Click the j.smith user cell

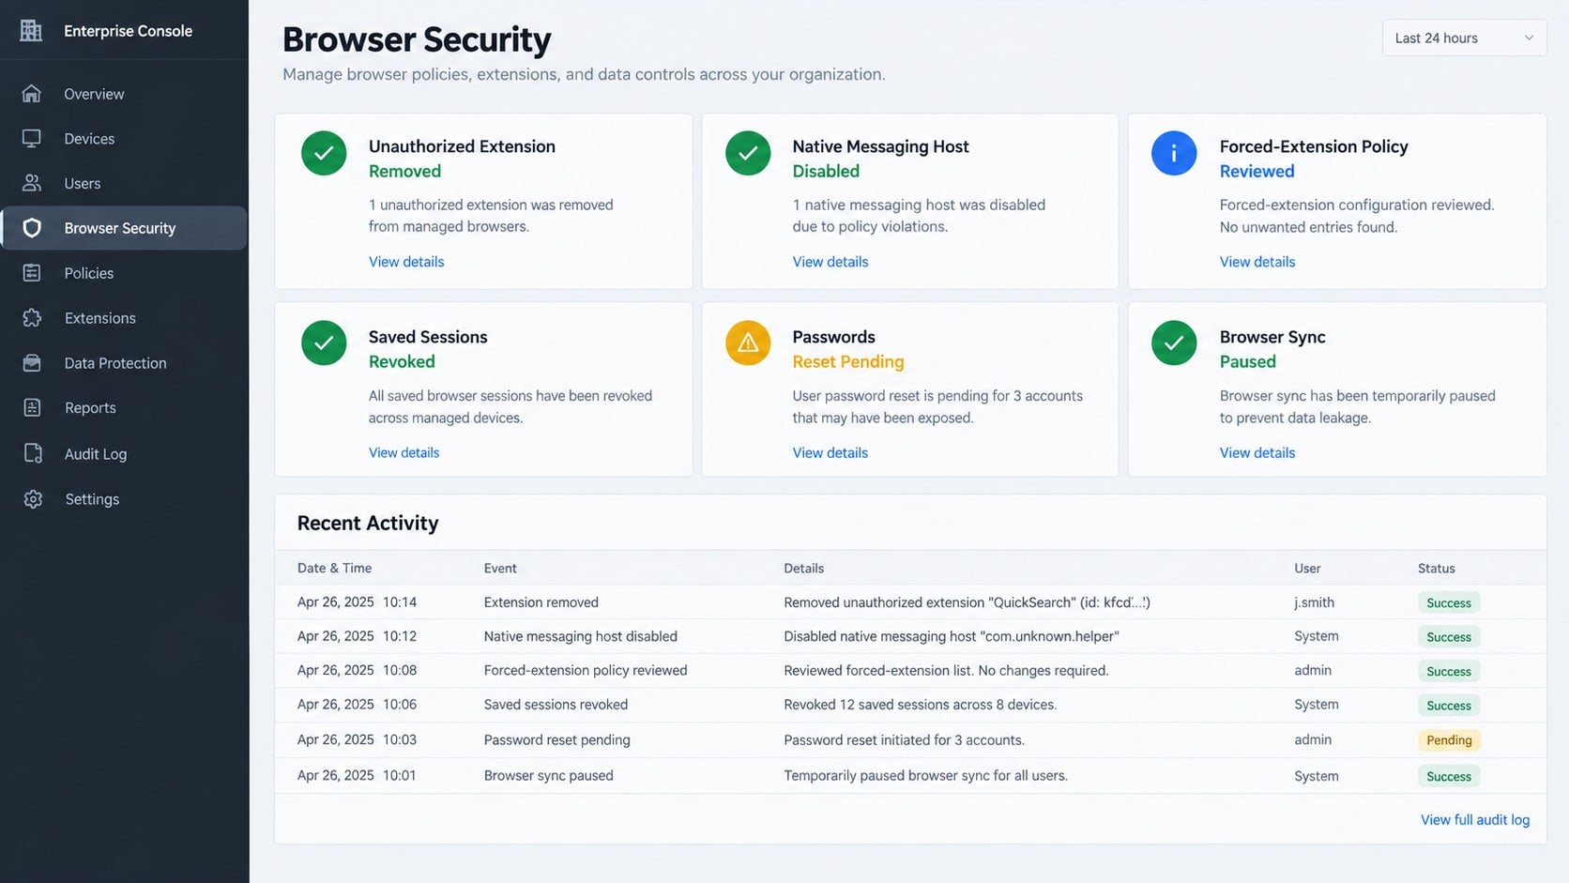1314,602
